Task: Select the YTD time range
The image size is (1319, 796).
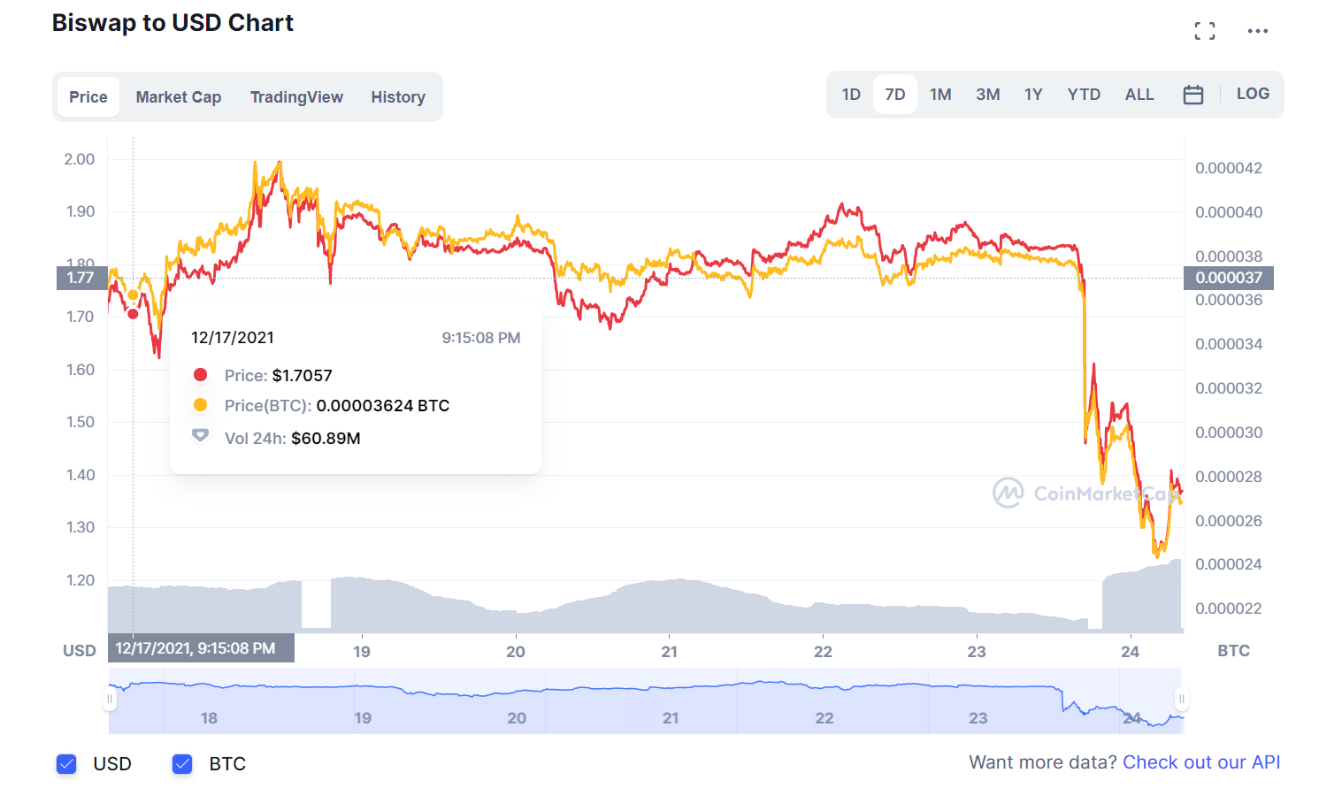Action: [1084, 95]
